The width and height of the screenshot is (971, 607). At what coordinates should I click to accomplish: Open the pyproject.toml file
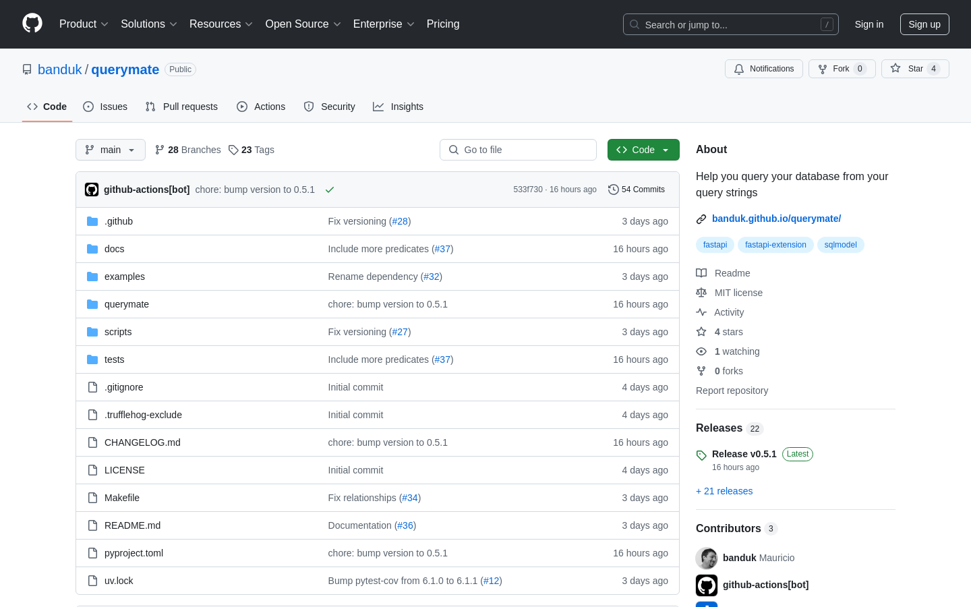pos(134,553)
